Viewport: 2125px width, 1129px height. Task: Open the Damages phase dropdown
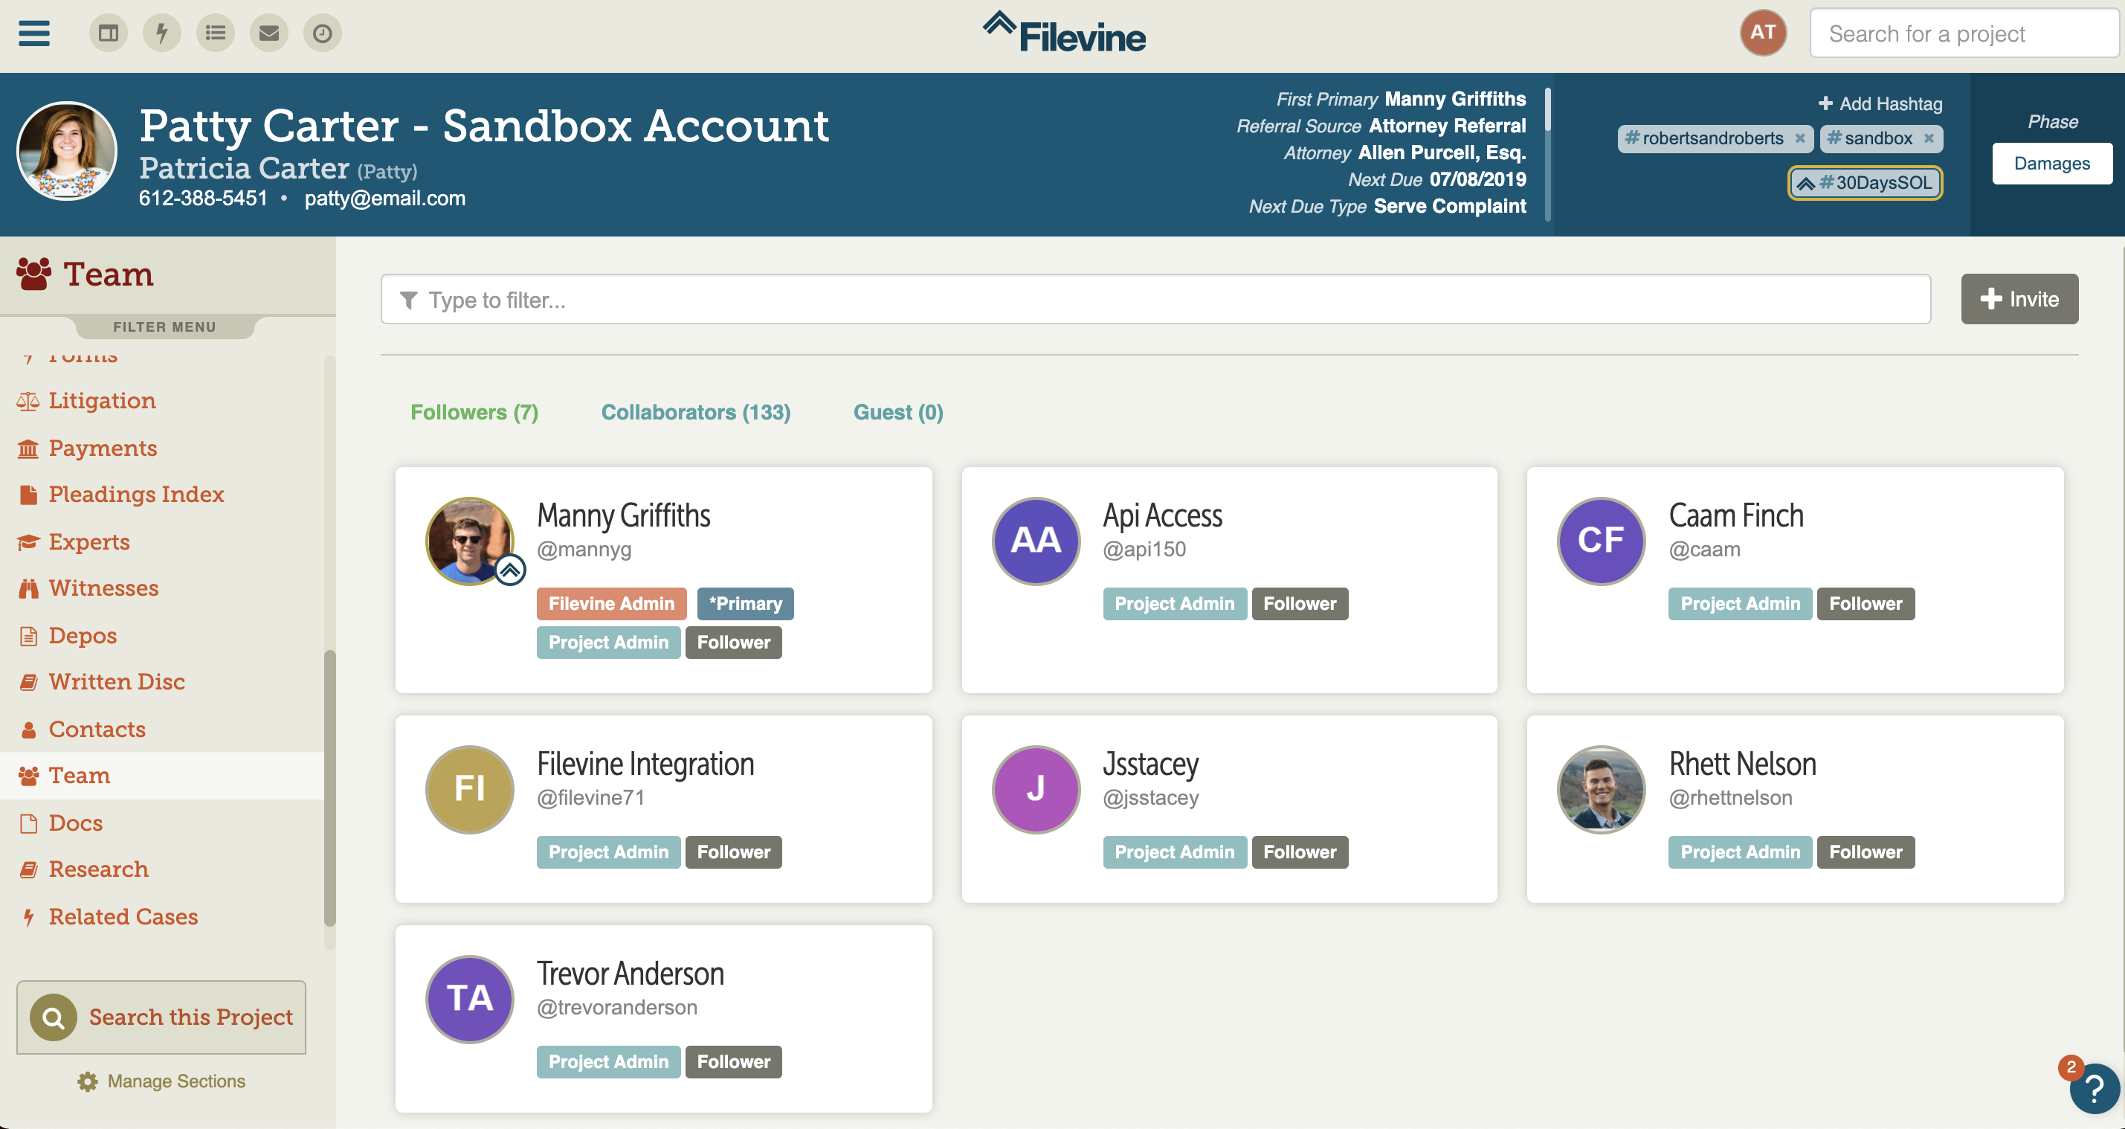point(2051,164)
